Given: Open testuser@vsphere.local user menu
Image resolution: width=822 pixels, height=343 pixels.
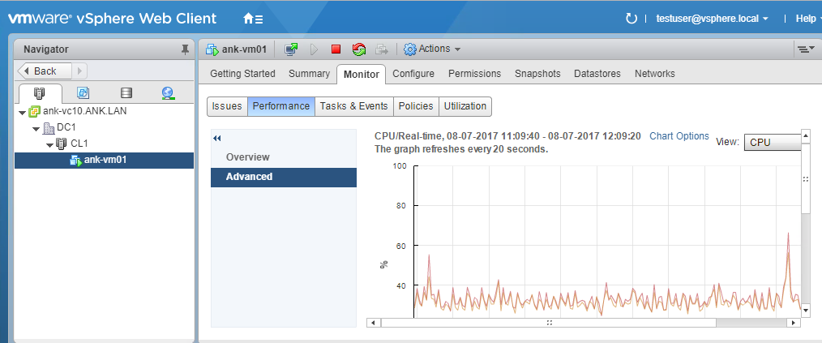Looking at the screenshot, I should (x=712, y=19).
